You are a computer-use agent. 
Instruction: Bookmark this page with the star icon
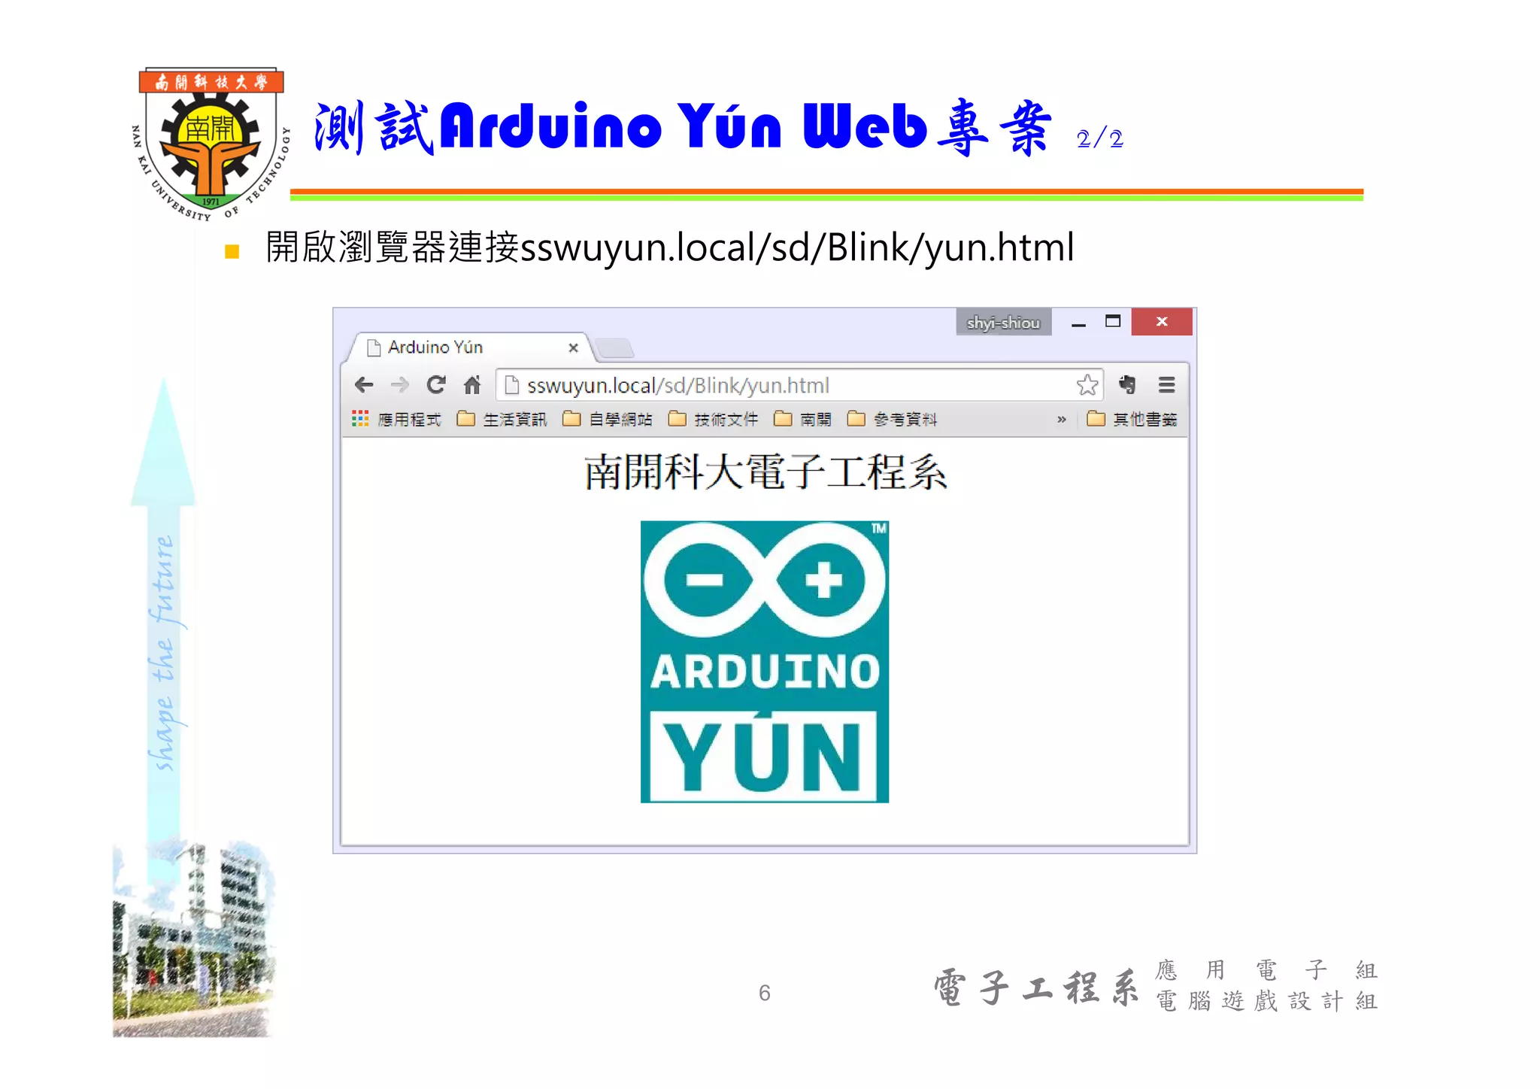pos(1087,385)
